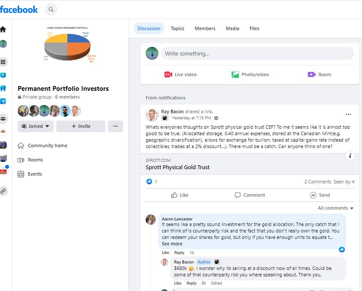This screenshot has height=291, width=362.
Task: Switch to the Media tab
Action: click(232, 28)
